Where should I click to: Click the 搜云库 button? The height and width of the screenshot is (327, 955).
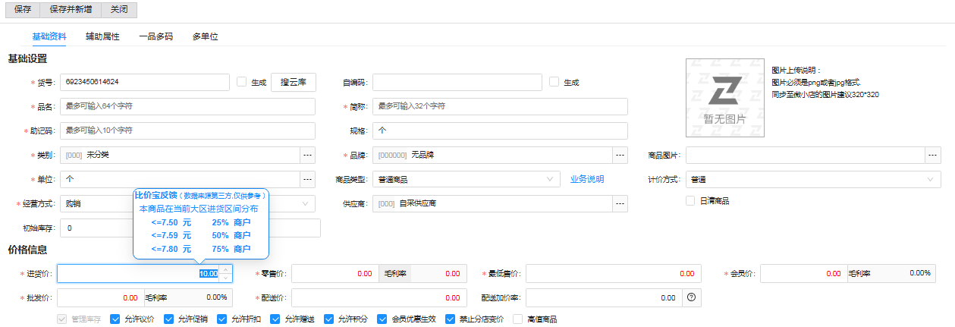(293, 82)
